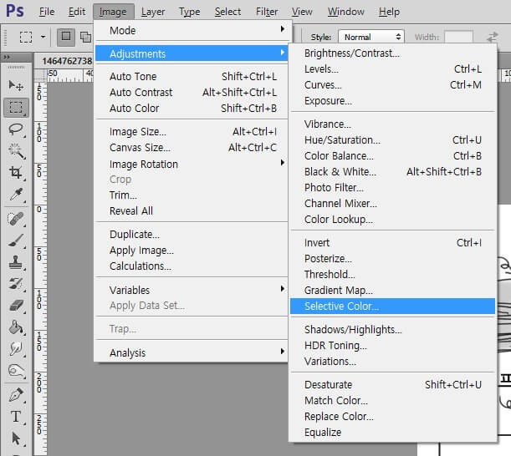Open the Mode submenu

[192, 31]
